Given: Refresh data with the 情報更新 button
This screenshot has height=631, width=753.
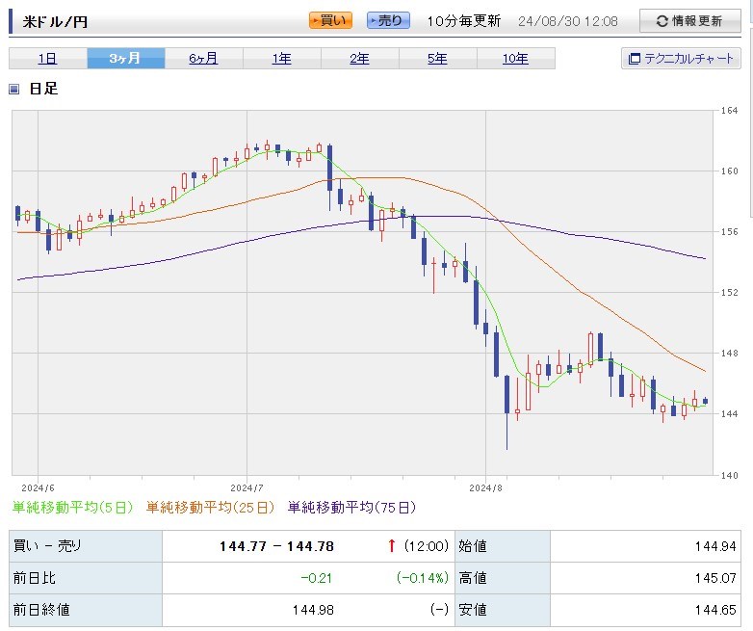Looking at the screenshot, I should coord(689,21).
